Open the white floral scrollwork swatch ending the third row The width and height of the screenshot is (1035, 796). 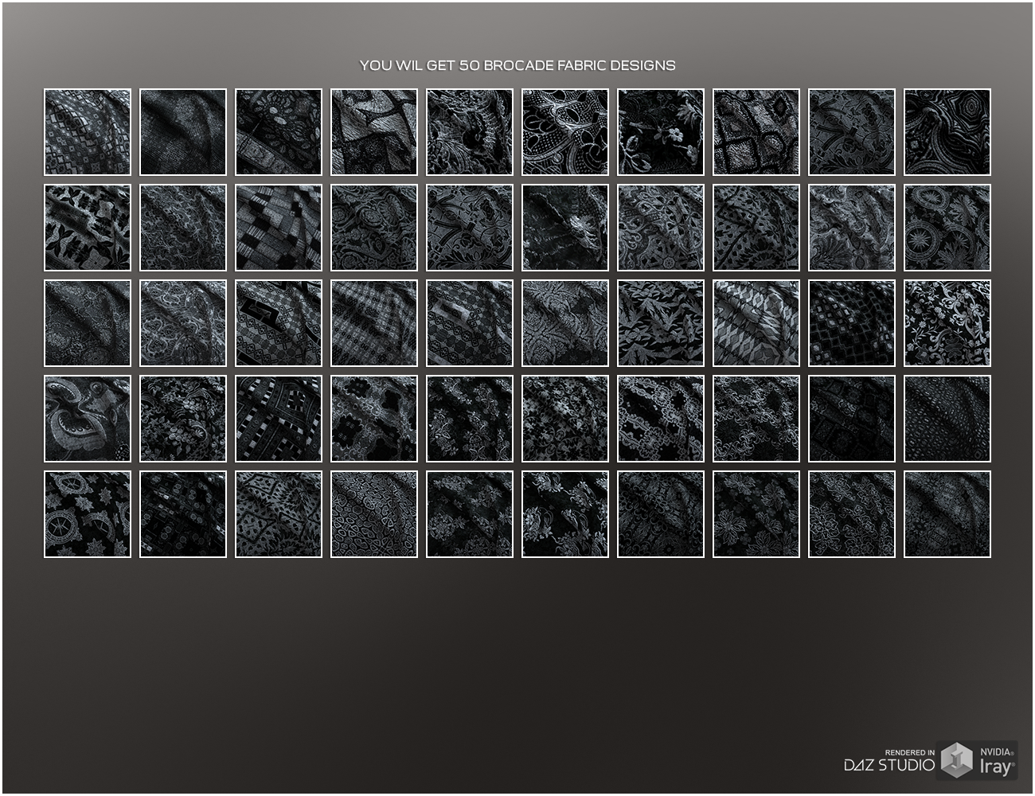click(947, 323)
